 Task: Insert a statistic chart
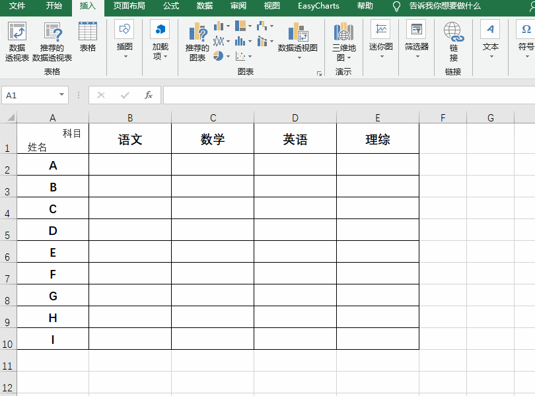click(240, 42)
